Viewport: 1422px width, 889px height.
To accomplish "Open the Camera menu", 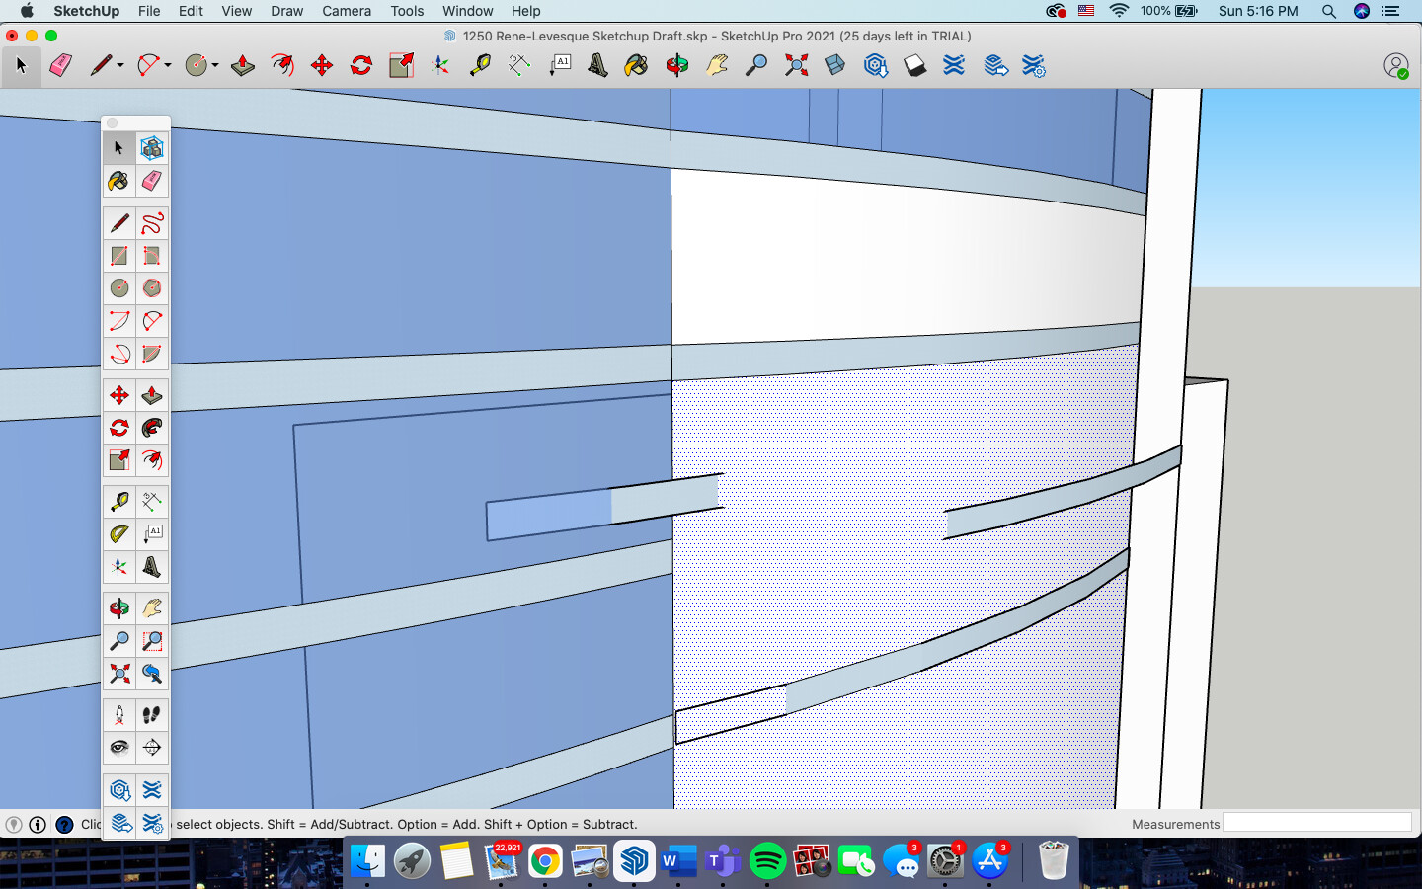I will (347, 11).
